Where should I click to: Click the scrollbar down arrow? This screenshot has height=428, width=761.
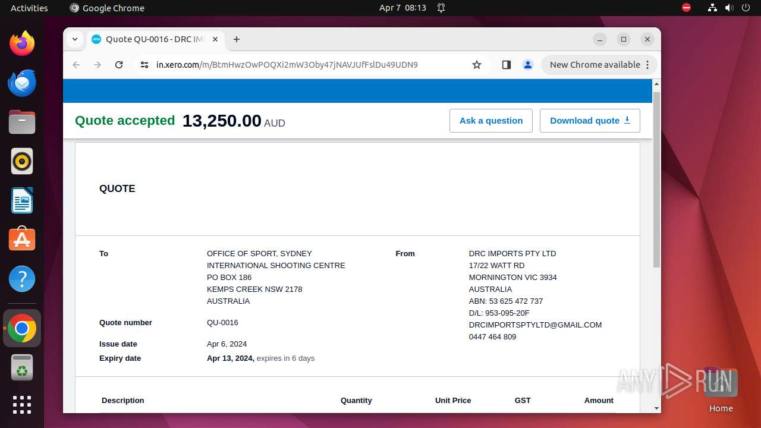656,408
